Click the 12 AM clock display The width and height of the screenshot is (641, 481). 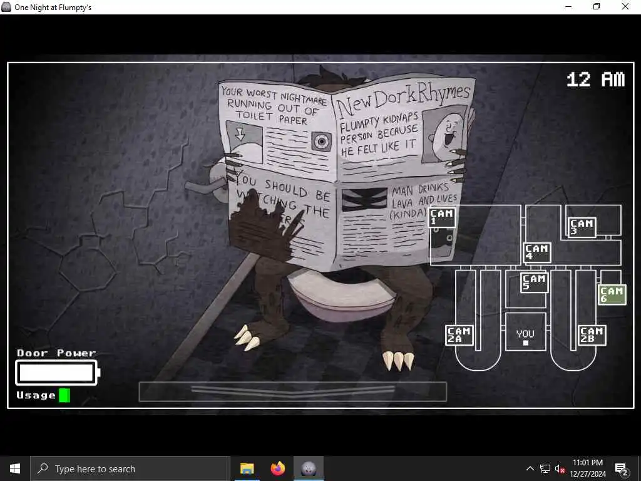[x=596, y=80]
